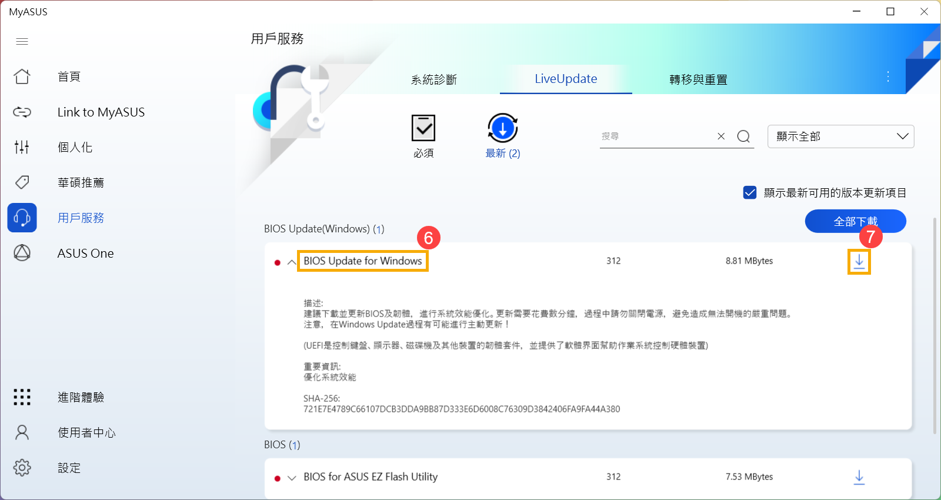Minimize the MyASUS window
941x500 pixels.
click(x=857, y=11)
